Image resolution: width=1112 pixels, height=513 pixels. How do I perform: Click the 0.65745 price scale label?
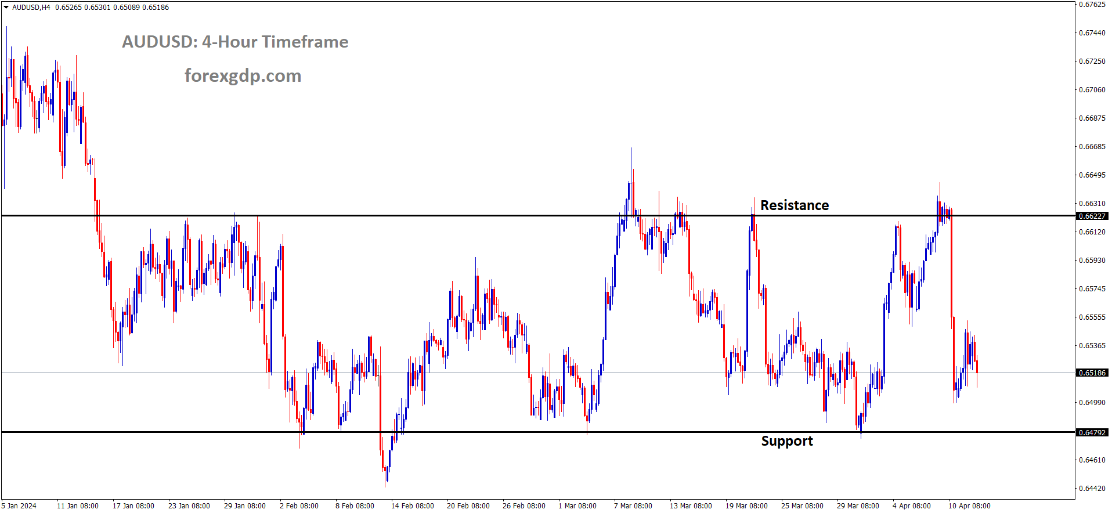(1092, 288)
